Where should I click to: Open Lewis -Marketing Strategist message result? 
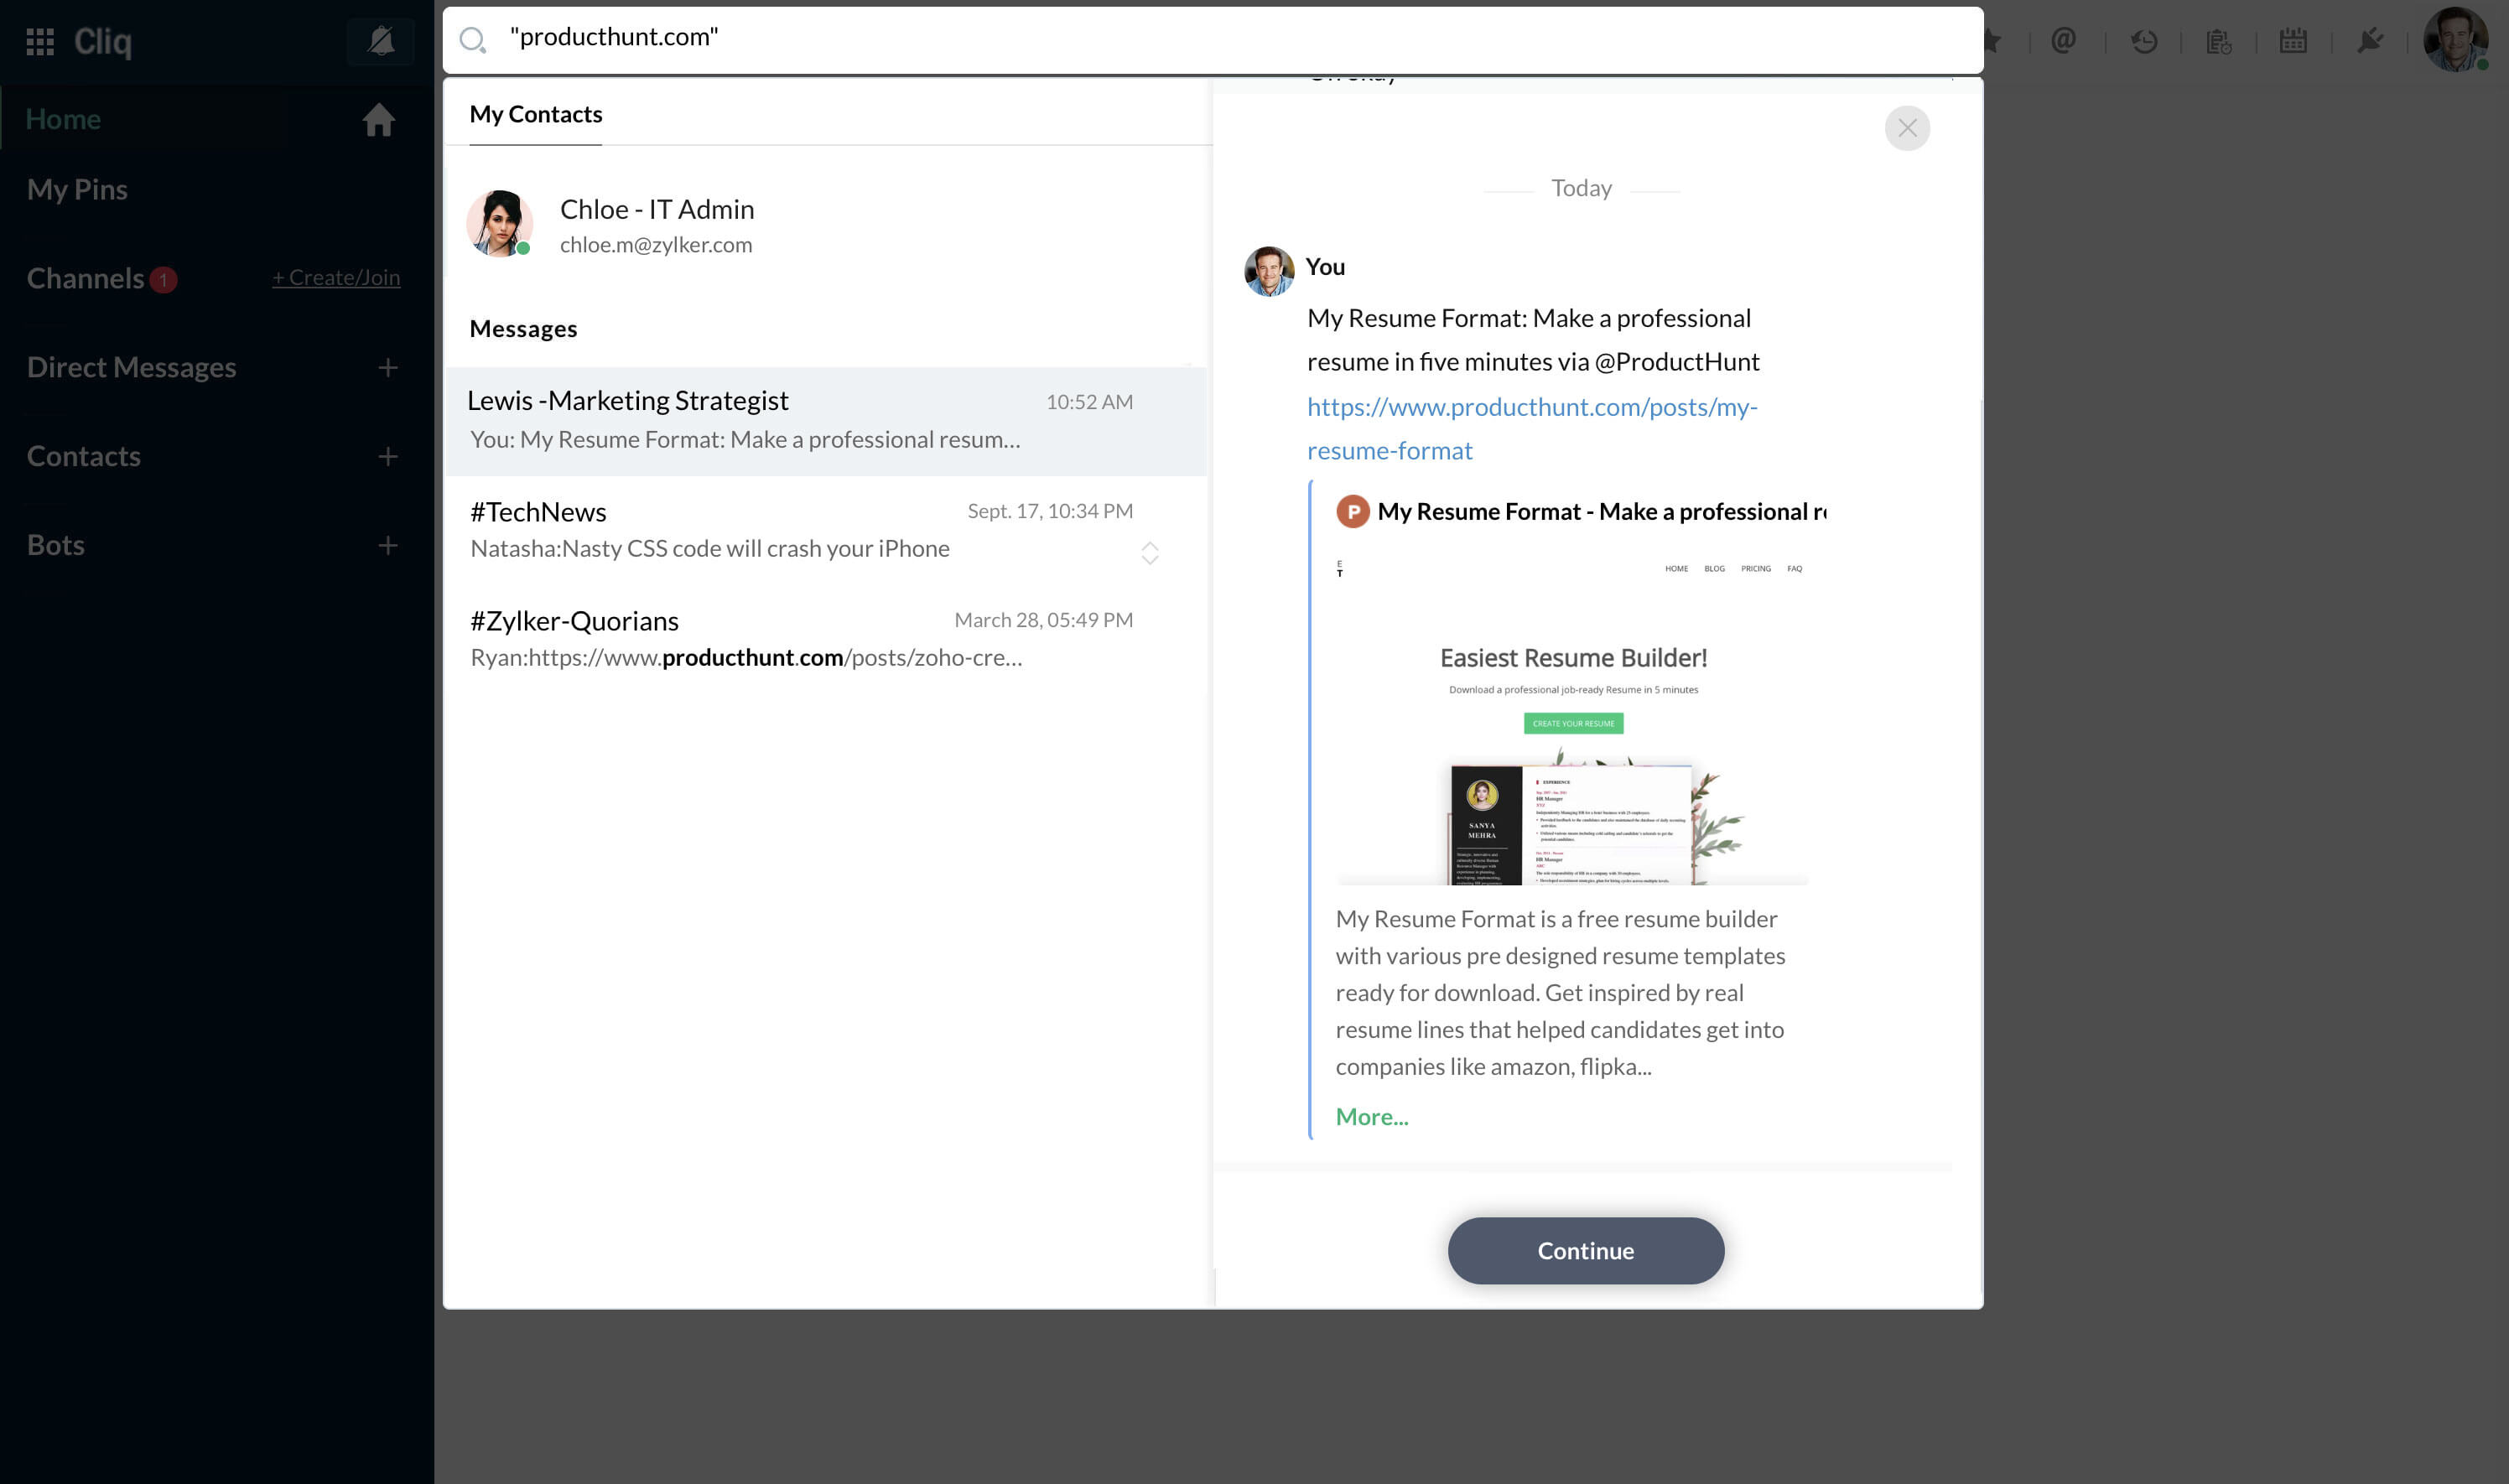[825, 420]
